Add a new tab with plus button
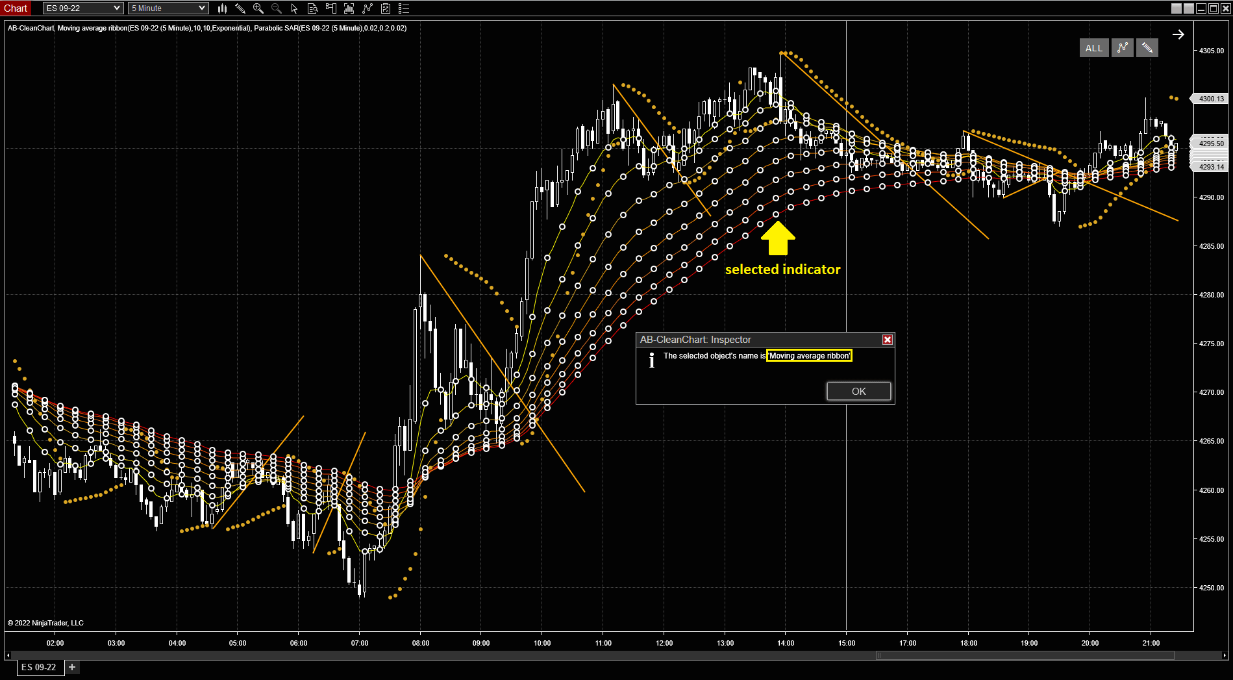This screenshot has height=680, width=1233. (x=72, y=667)
